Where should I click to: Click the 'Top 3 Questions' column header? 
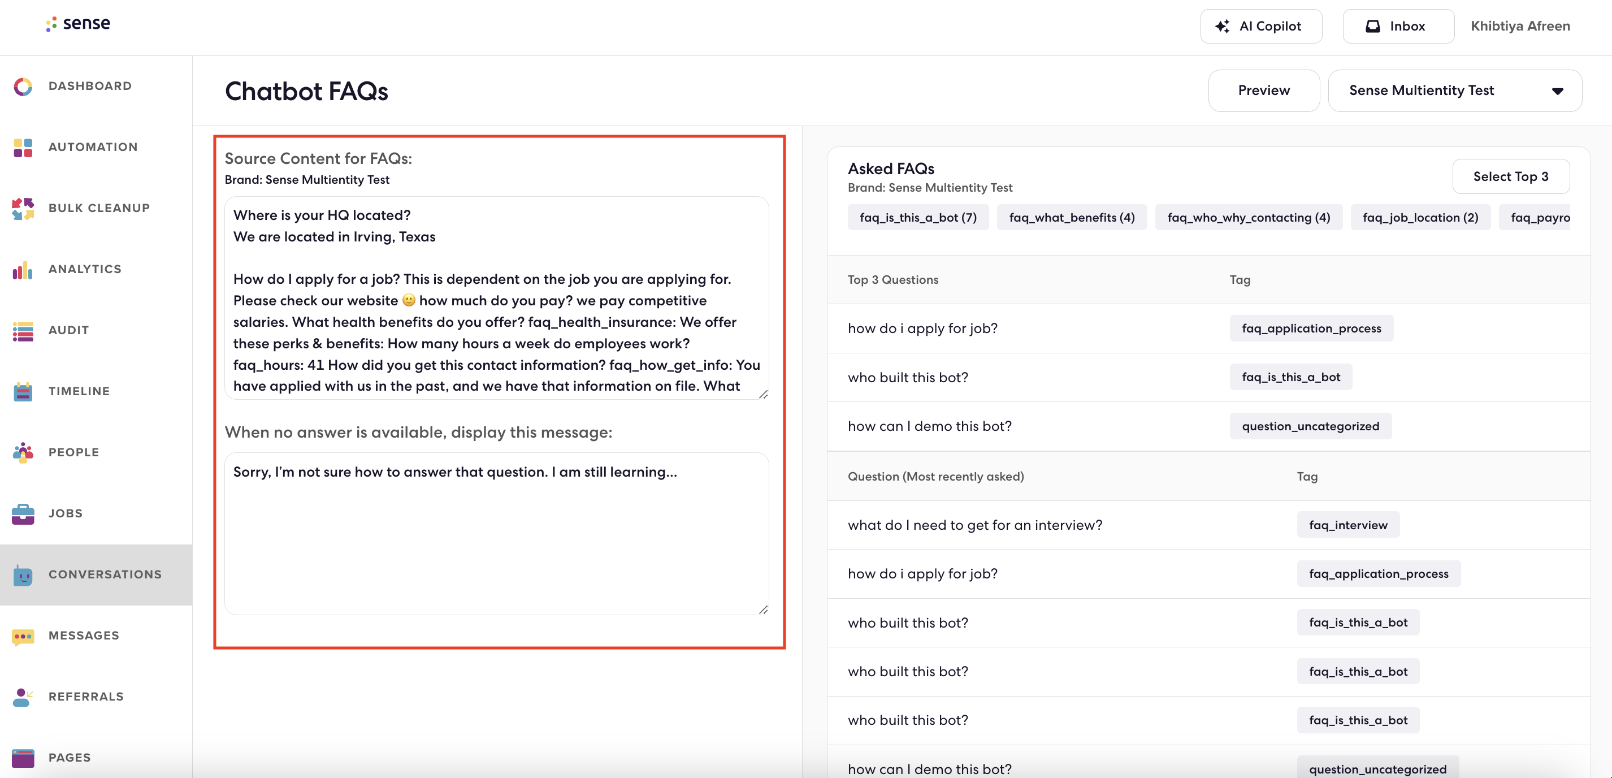click(893, 280)
